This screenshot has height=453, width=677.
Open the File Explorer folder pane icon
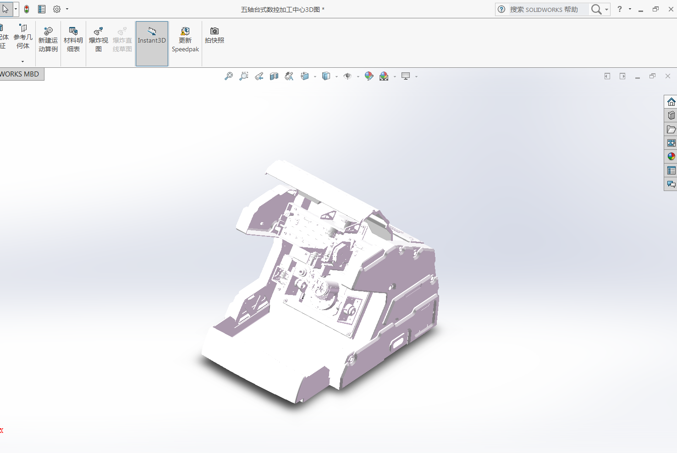point(671,129)
